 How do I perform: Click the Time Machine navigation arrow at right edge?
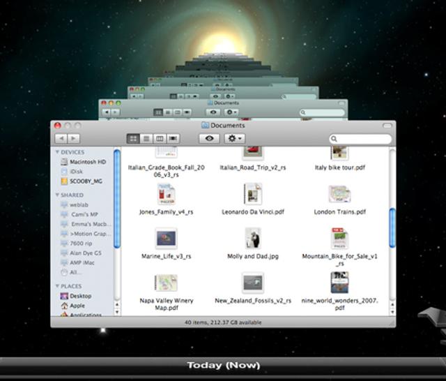tap(433, 317)
